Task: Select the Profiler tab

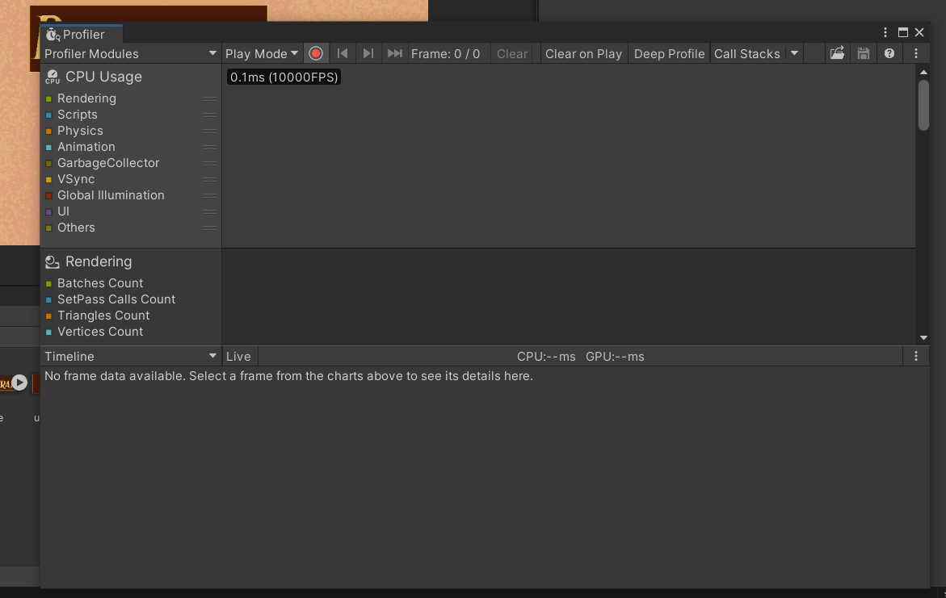Action: coord(79,34)
